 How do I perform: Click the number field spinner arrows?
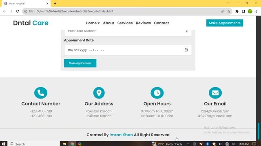(x=187, y=31)
